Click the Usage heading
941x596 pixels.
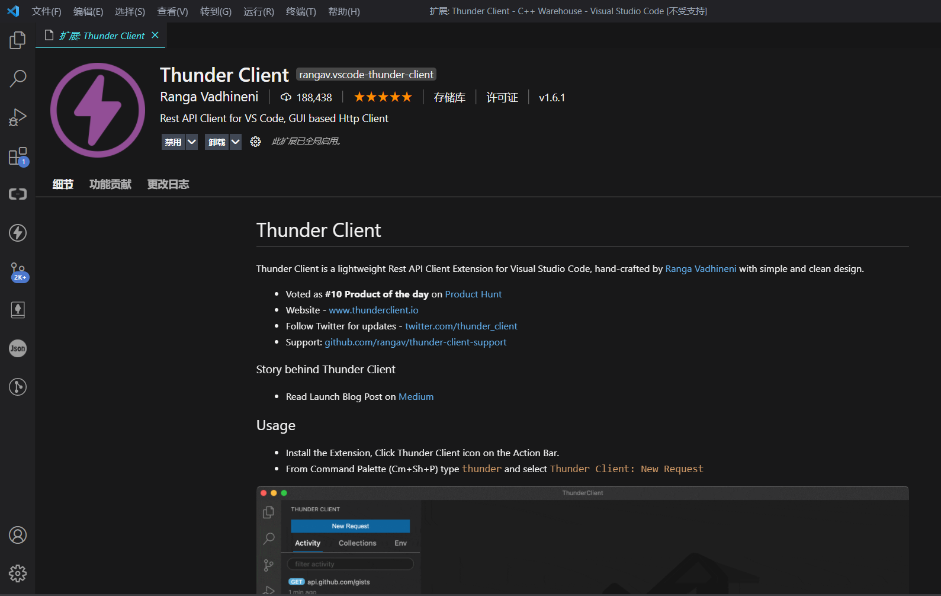coord(275,425)
